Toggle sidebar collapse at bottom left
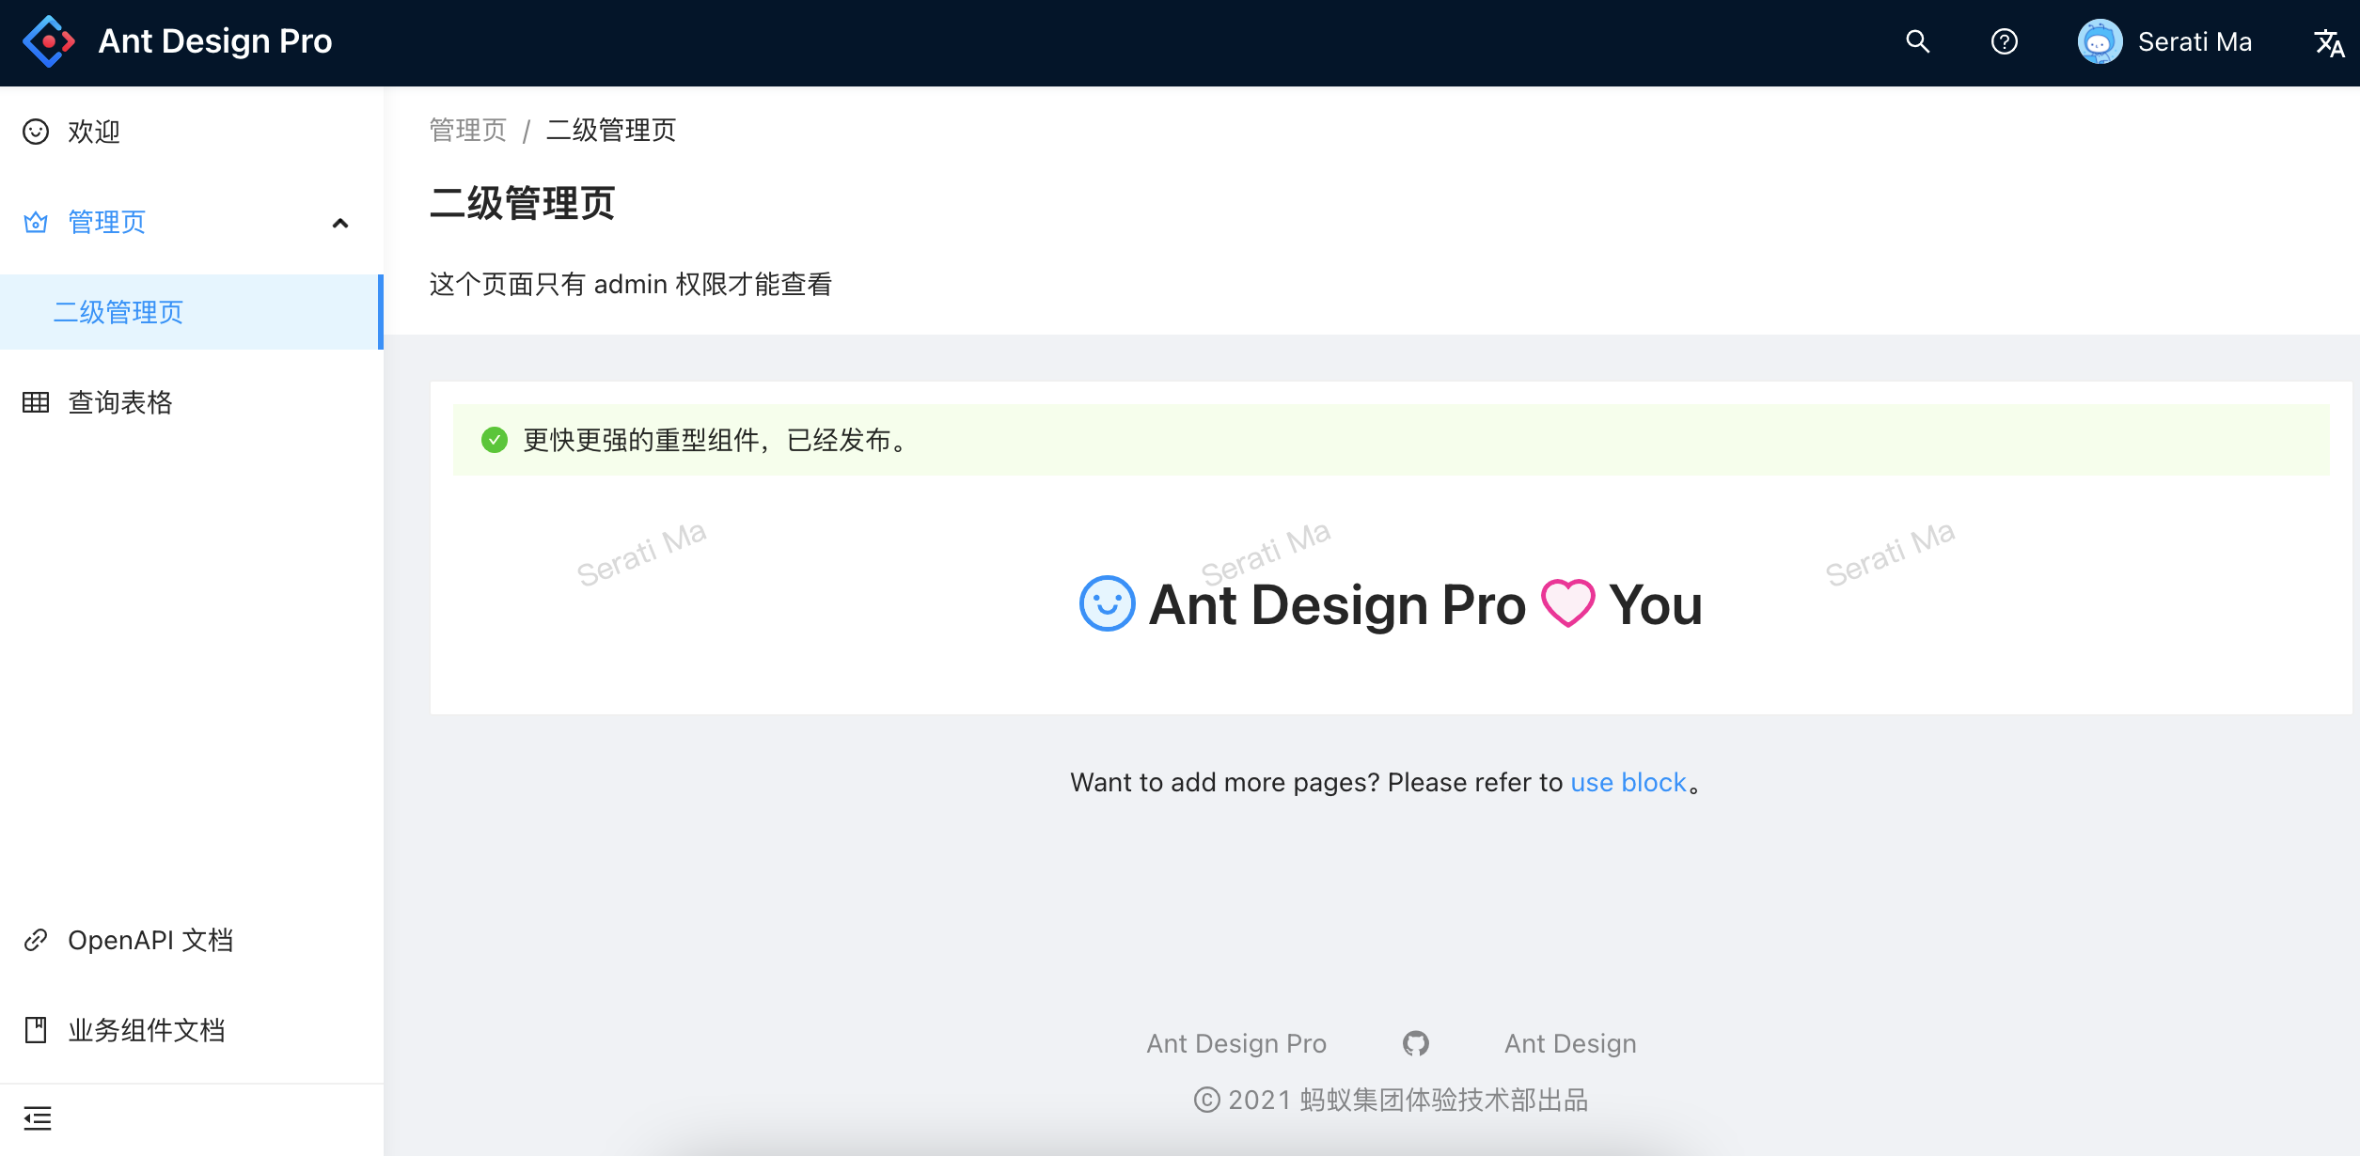The image size is (2360, 1156). 38,1118
